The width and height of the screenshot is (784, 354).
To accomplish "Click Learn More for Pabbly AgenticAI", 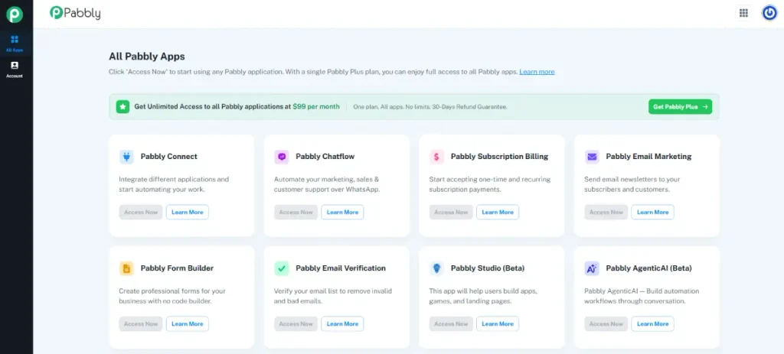I will [652, 324].
